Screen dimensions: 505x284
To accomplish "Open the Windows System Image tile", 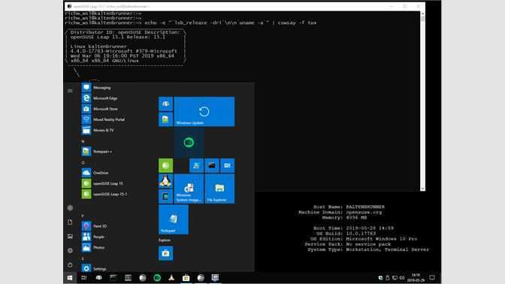I will (189, 189).
